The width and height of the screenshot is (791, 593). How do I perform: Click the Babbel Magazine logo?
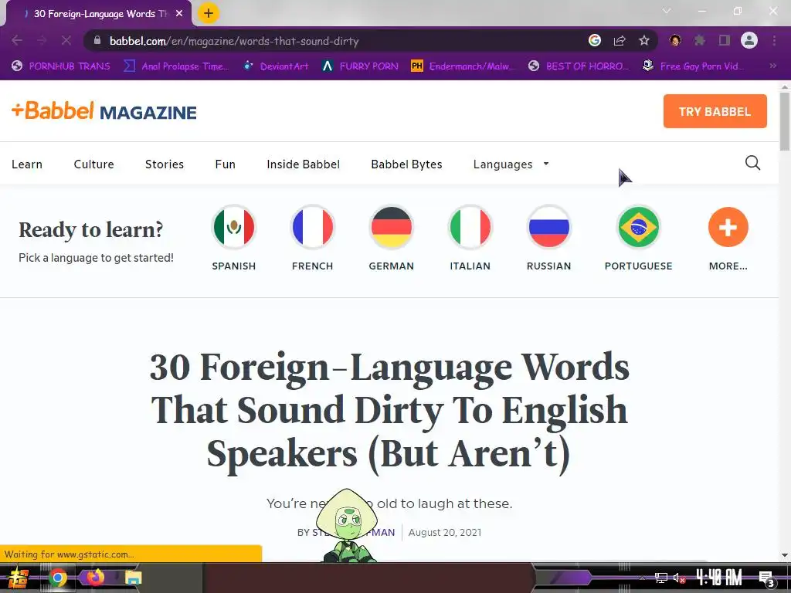(104, 111)
